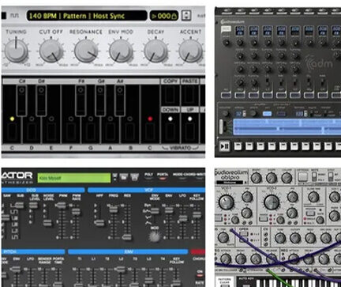Adjust the TUNING knob on the bassline synth
This screenshot has height=287, width=341.
[16, 51]
